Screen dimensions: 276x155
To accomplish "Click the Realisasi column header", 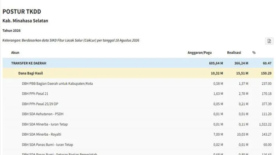I will (234, 52).
